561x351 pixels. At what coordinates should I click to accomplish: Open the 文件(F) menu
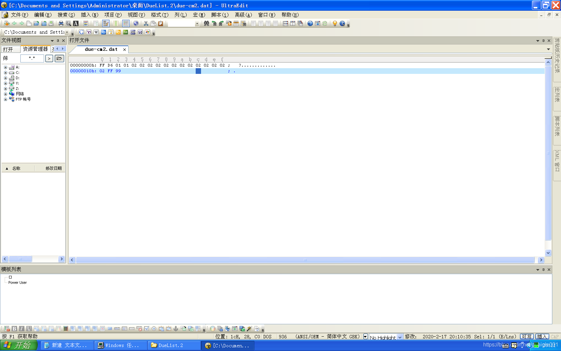(x=19, y=15)
